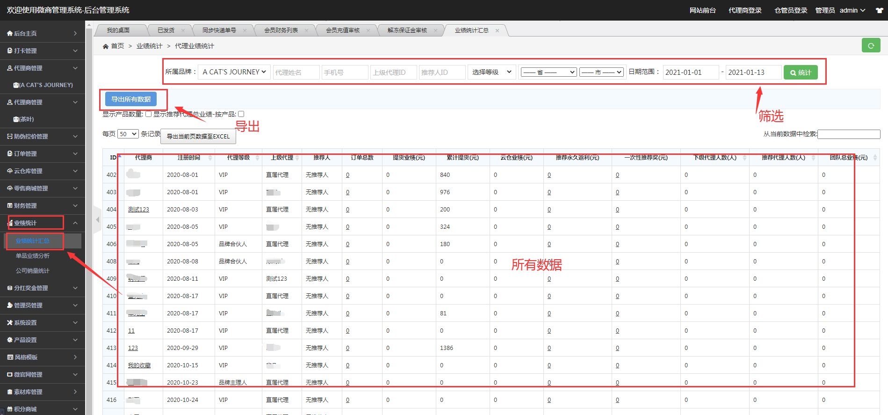The width and height of the screenshot is (888, 415).
Task: Close the 已发货 tab
Action: coord(183,30)
